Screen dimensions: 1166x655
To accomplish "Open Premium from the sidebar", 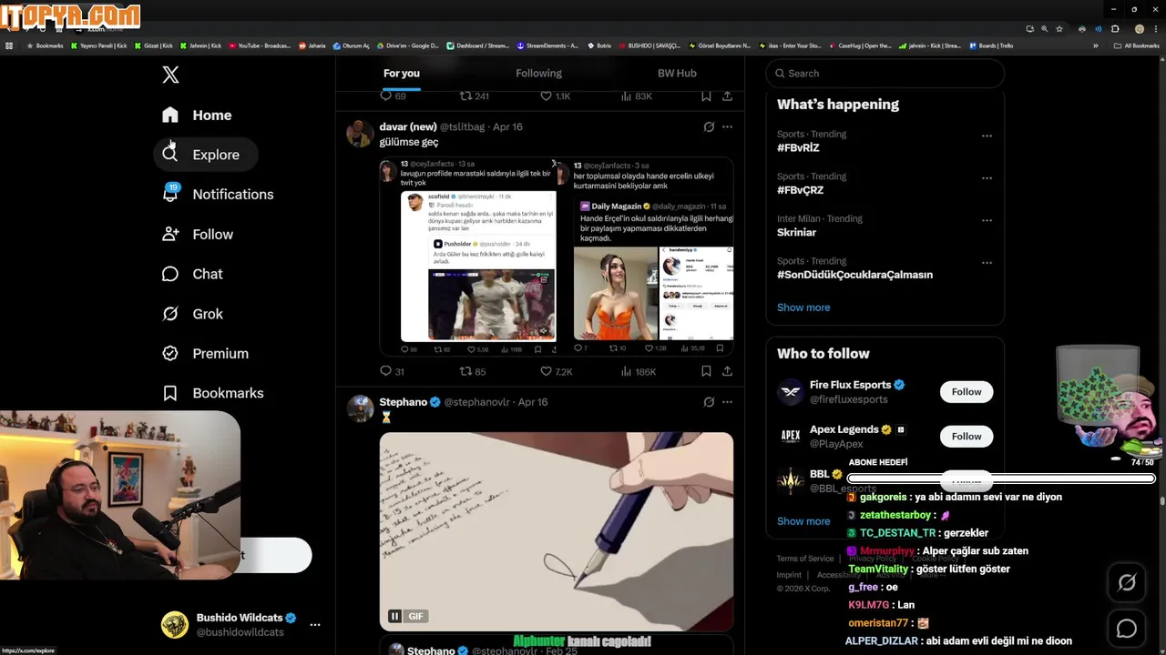I will [205, 353].
